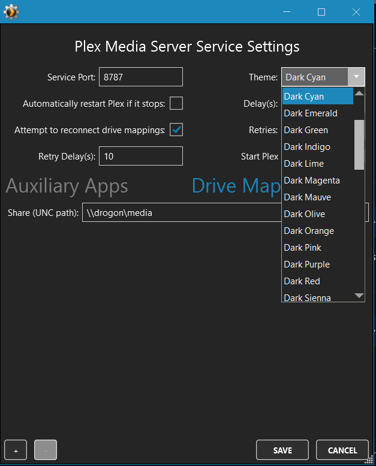Click inside the Service Port field
This screenshot has height=466, width=376.
pyautogui.click(x=141, y=77)
